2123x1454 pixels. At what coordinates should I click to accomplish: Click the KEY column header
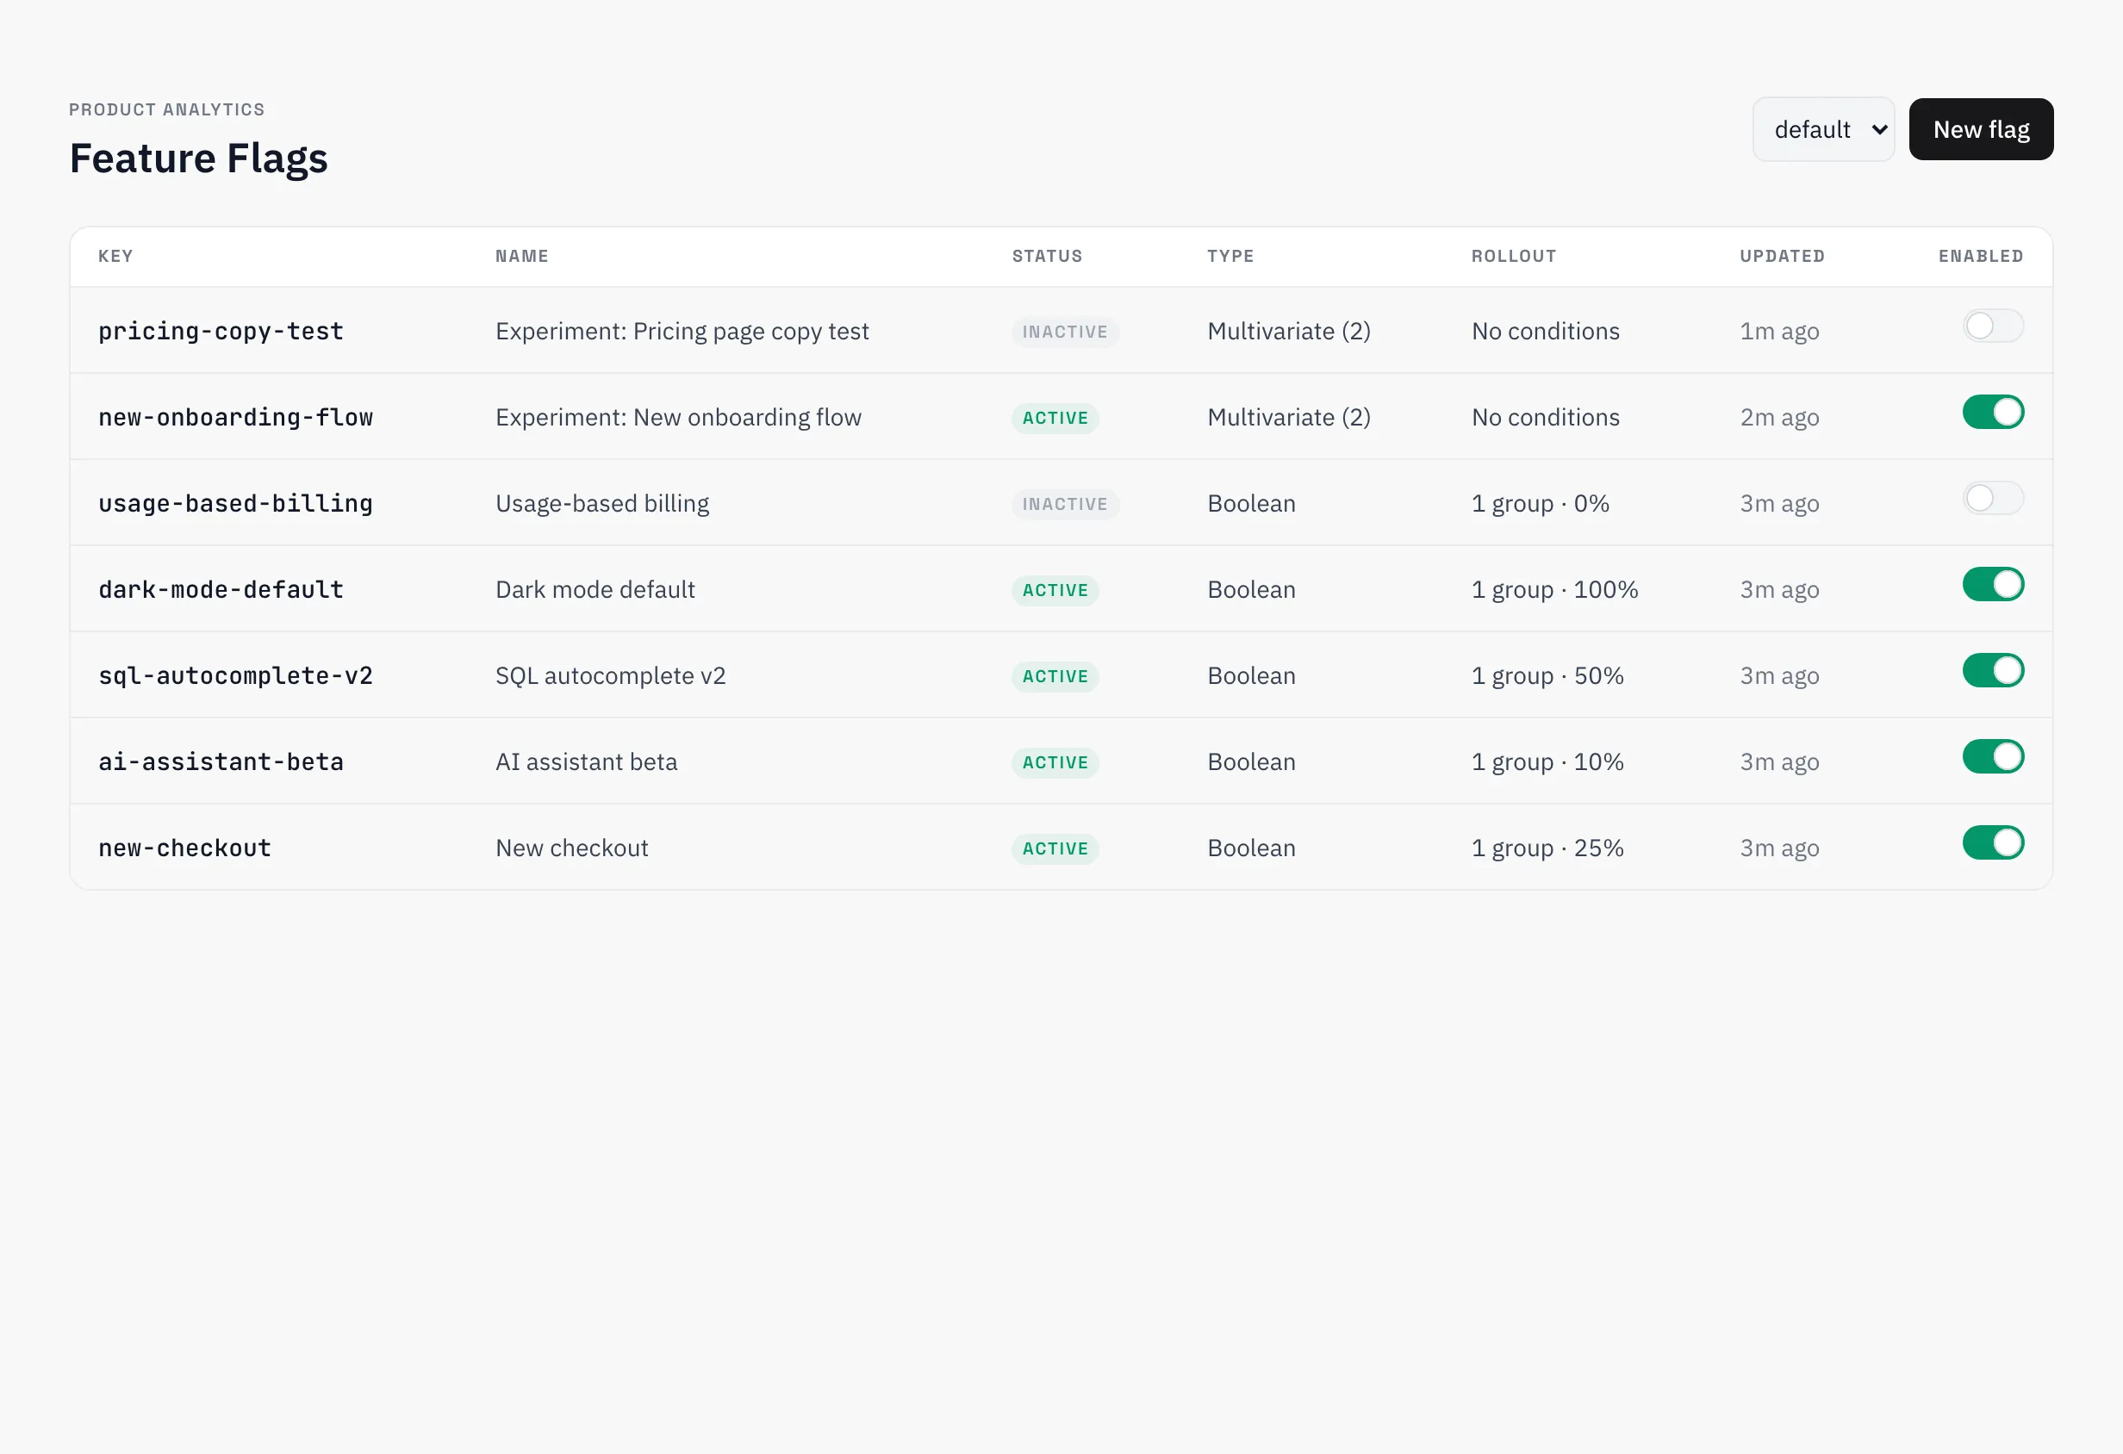[x=116, y=257]
